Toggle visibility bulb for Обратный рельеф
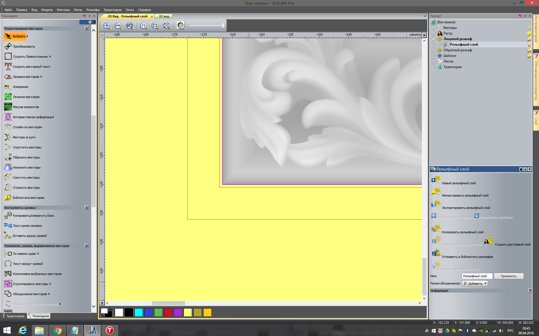Viewport: 539px width, 336px height. click(529, 50)
